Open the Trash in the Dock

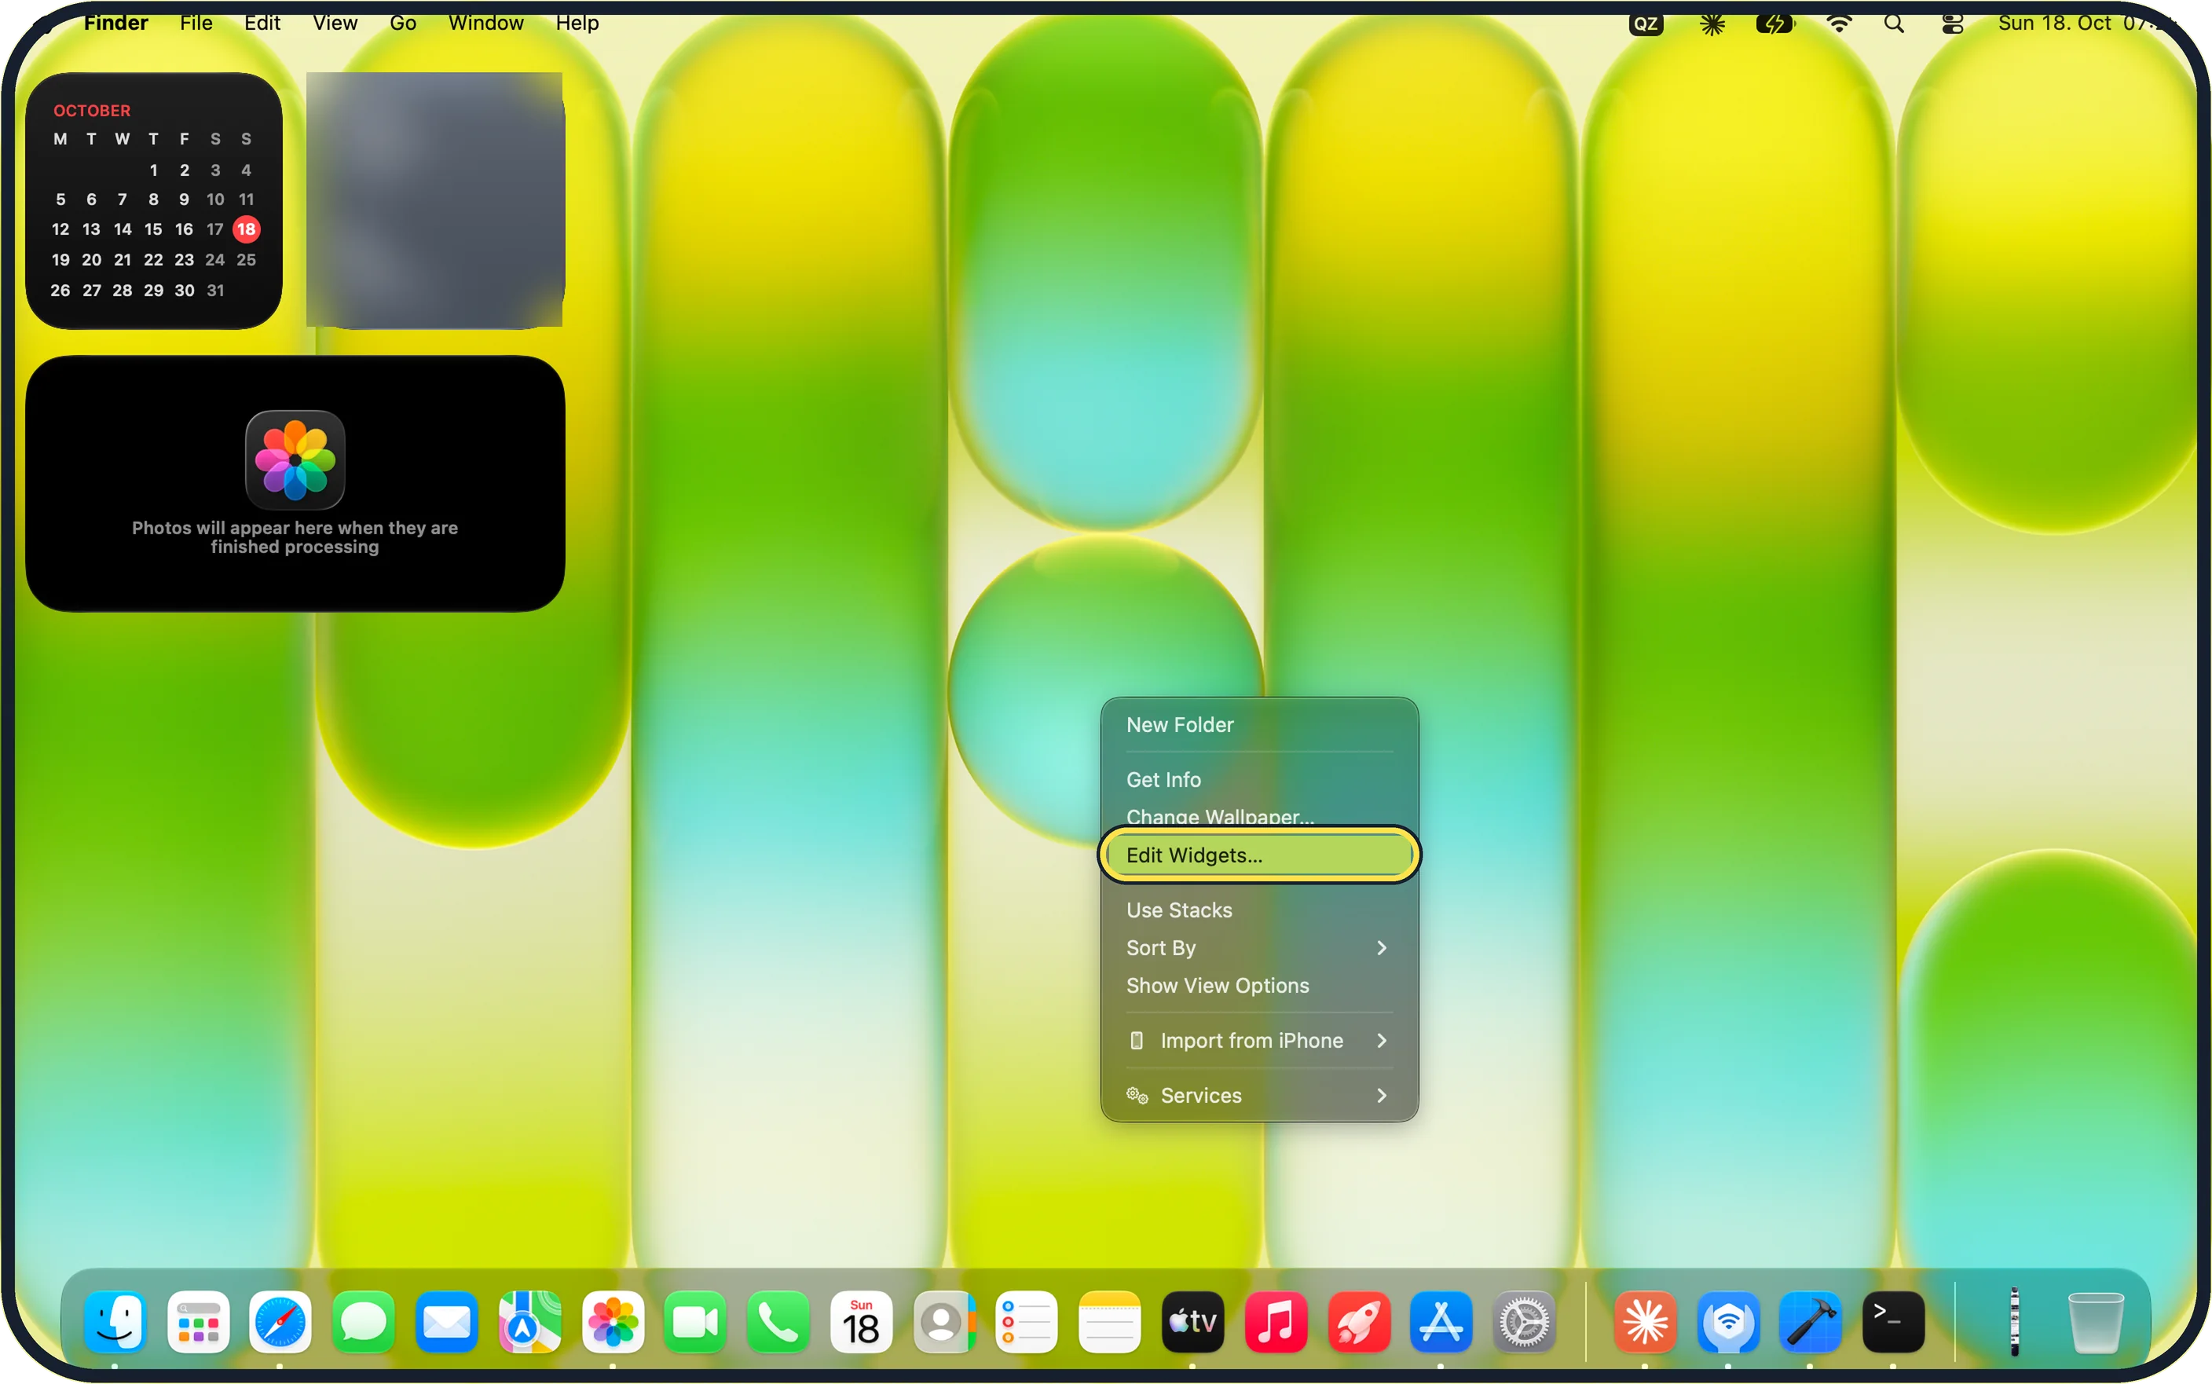2095,1322
